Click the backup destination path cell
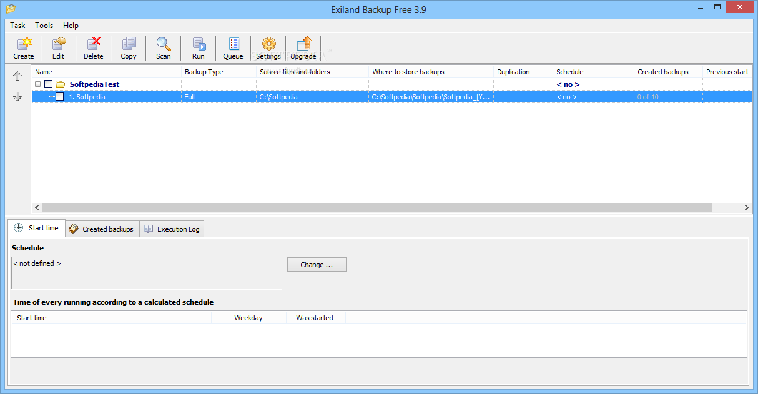The image size is (758, 394). [x=431, y=97]
